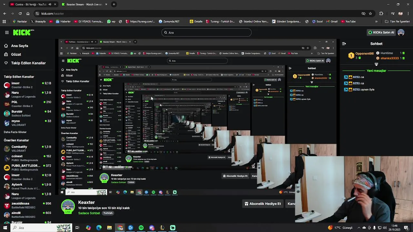Open the Gmail bookmark

tap(332, 22)
